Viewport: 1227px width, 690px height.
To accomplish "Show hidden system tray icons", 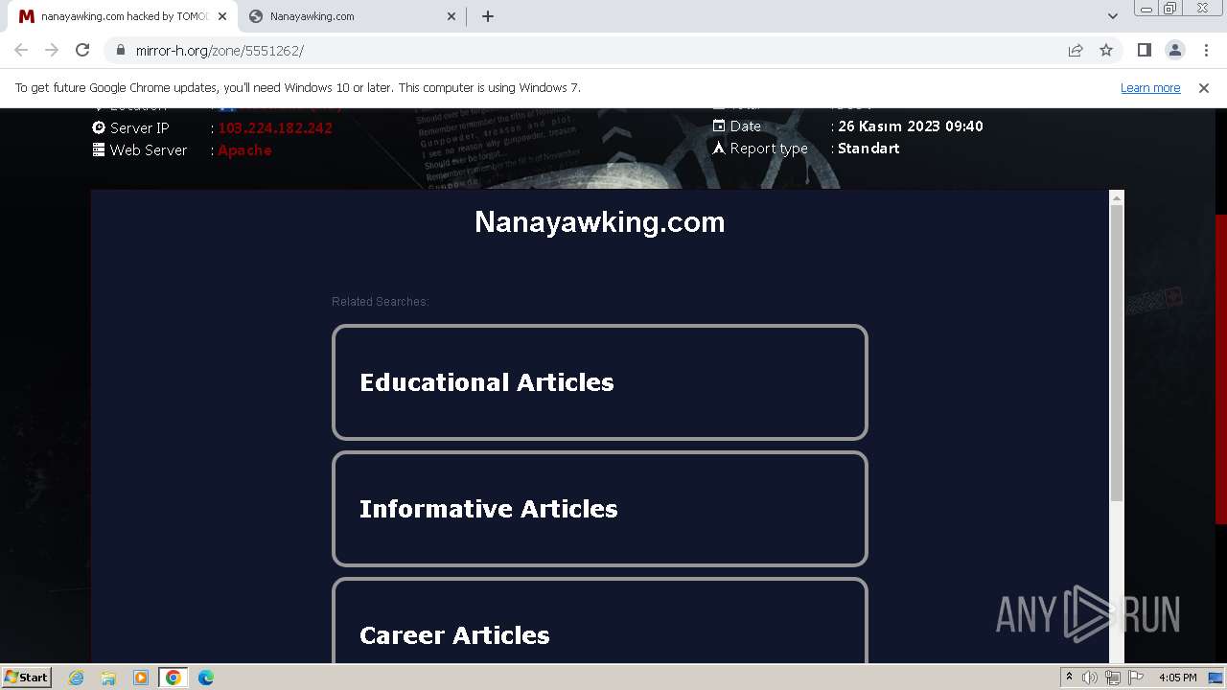I will (x=1069, y=678).
